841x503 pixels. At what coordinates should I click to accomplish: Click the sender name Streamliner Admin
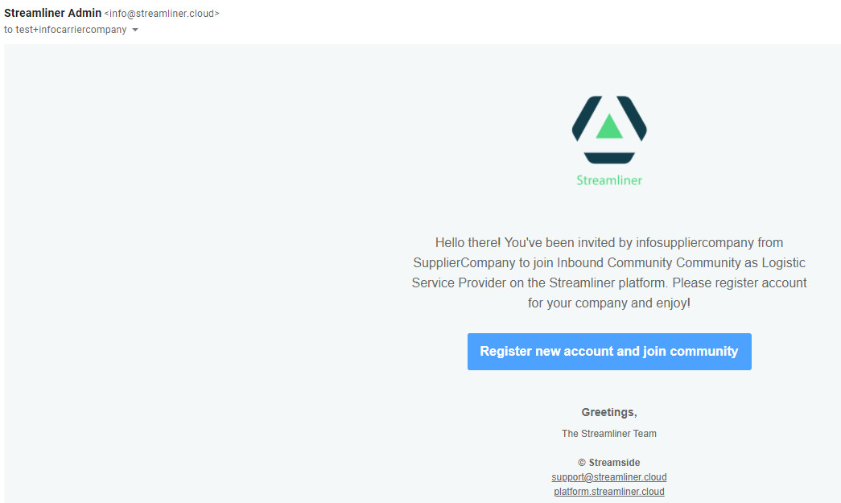click(52, 13)
